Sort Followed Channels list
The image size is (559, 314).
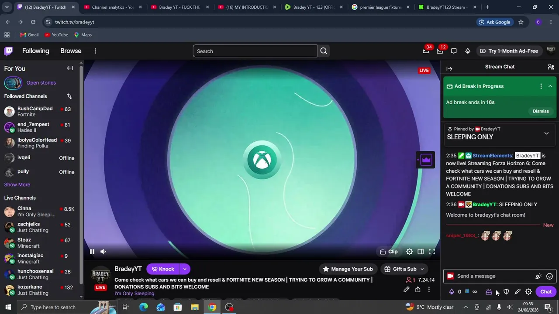pos(69,96)
